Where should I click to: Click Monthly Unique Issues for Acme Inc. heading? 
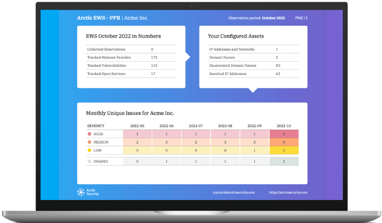130,113
